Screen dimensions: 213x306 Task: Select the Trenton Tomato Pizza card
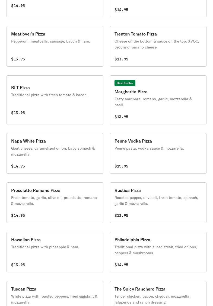tap(158, 46)
